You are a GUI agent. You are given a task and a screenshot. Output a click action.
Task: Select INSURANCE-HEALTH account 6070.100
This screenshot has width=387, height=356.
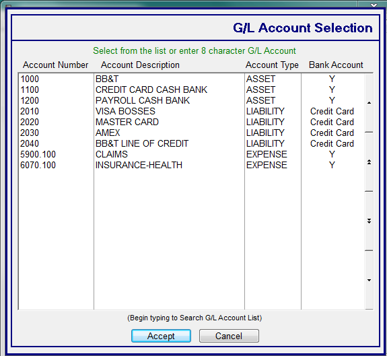[192, 165]
